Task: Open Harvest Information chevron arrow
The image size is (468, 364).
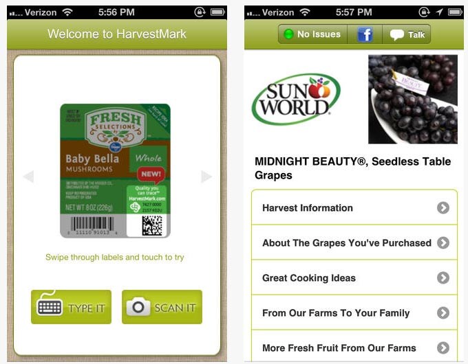Action: [x=443, y=208]
